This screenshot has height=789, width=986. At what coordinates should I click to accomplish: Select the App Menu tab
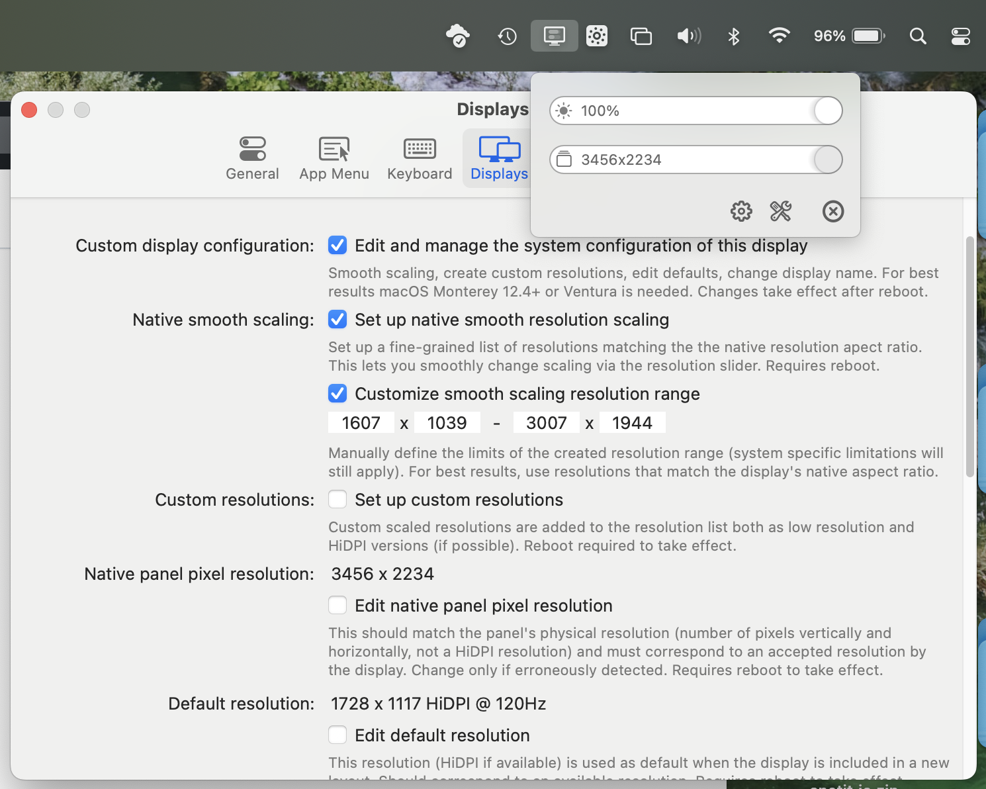pyautogui.click(x=334, y=158)
